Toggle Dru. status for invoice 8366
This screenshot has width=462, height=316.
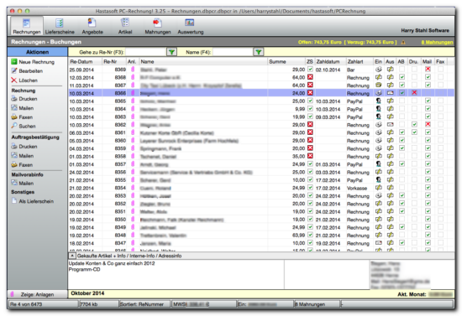pyautogui.click(x=414, y=93)
